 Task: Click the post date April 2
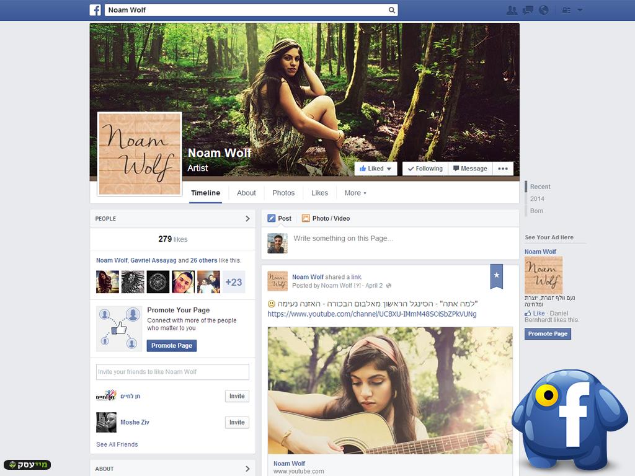pos(374,286)
